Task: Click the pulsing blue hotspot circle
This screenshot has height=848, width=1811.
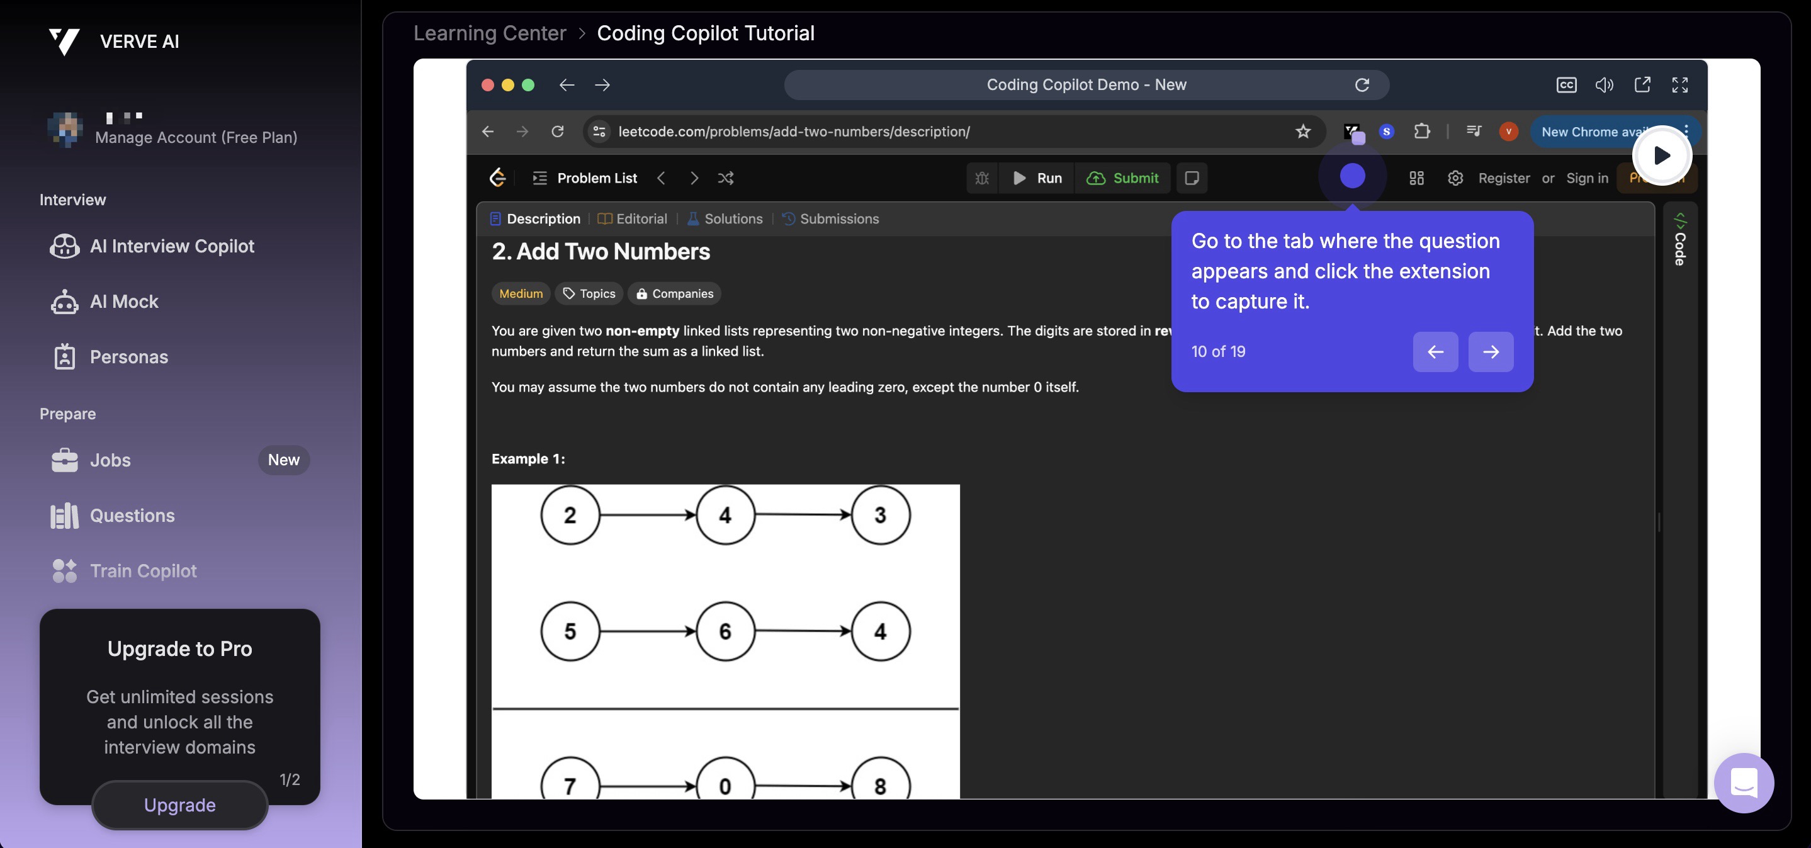Action: point(1352,176)
